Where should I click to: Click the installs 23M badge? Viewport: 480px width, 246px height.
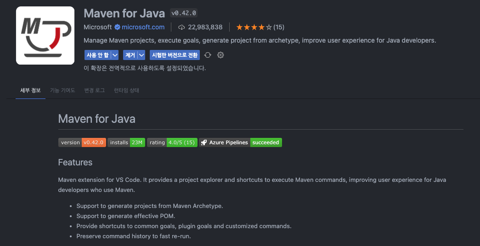point(126,142)
